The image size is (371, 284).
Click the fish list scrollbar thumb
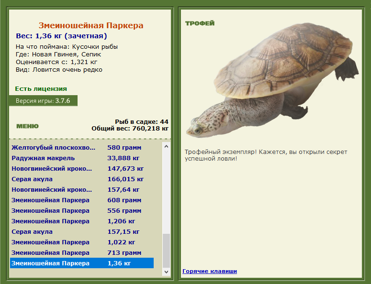166,251
